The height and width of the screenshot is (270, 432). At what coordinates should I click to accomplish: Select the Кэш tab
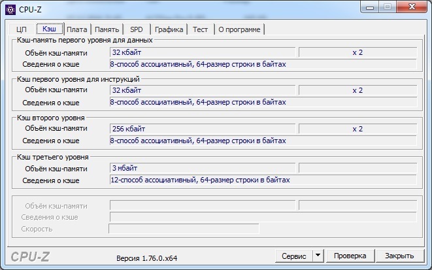[x=50, y=29]
